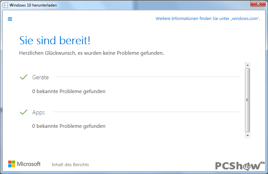Select the Apps section heading
Viewport: 268px width, 174px height.
39,112
